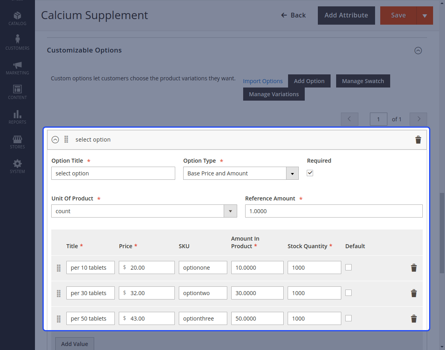Set per 30 tablets as default
This screenshot has height=350, width=445.
point(348,293)
